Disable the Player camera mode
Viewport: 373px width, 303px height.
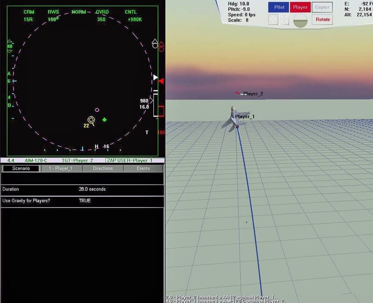[300, 7]
